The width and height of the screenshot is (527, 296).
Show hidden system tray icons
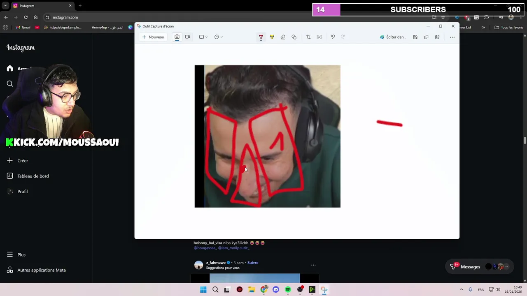[x=462, y=289]
